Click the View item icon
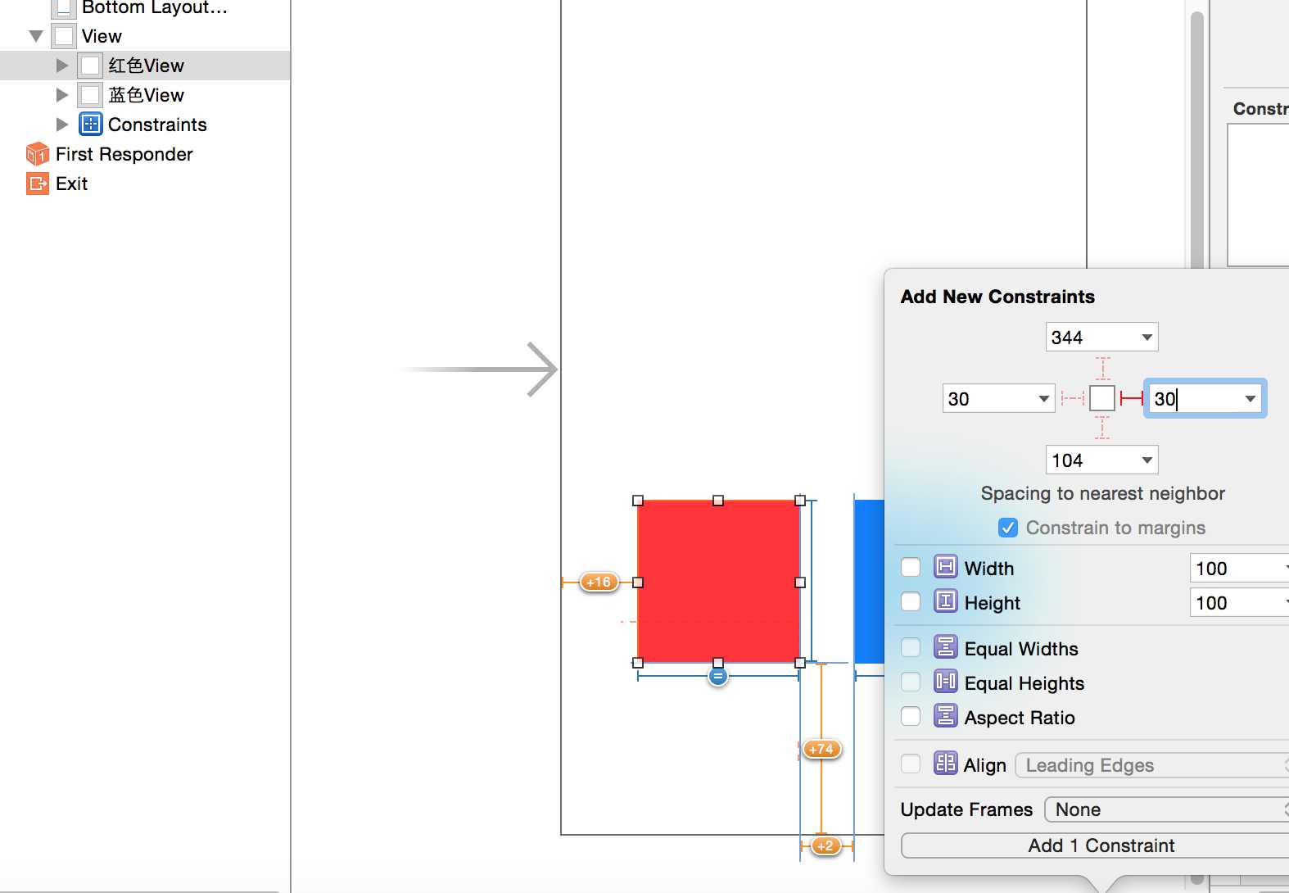1289x893 pixels. (x=64, y=36)
